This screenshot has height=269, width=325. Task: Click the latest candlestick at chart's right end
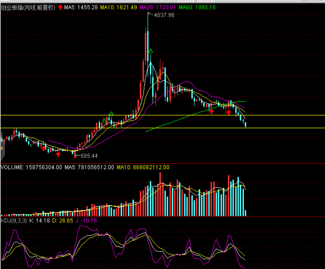245,124
